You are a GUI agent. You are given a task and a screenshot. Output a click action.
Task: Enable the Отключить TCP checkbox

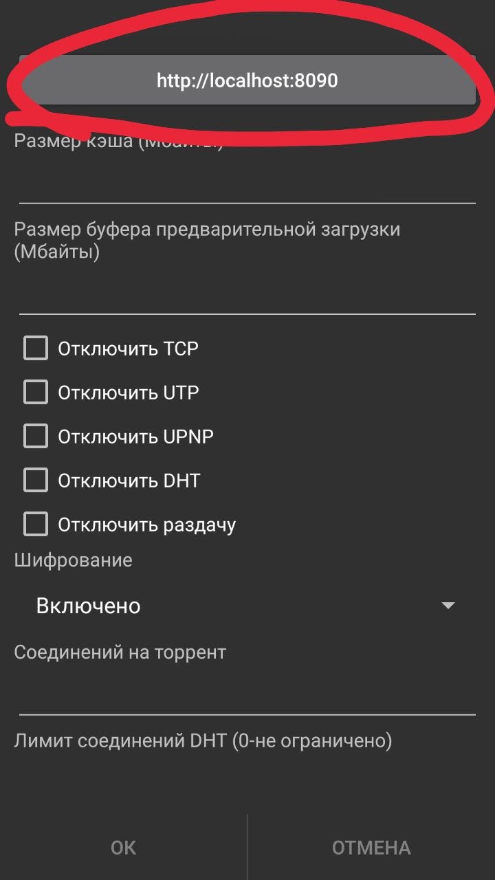pos(36,349)
